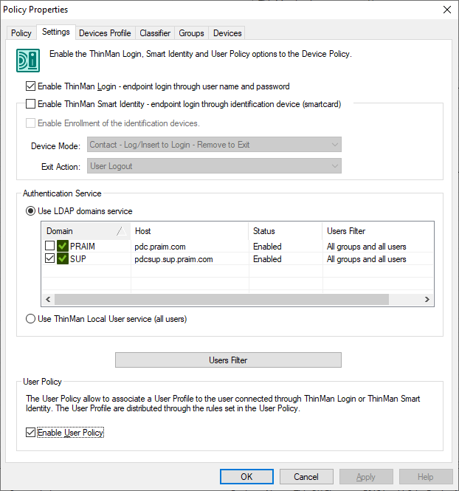Switch to the Policy tab
The image size is (459, 491).
click(x=21, y=33)
